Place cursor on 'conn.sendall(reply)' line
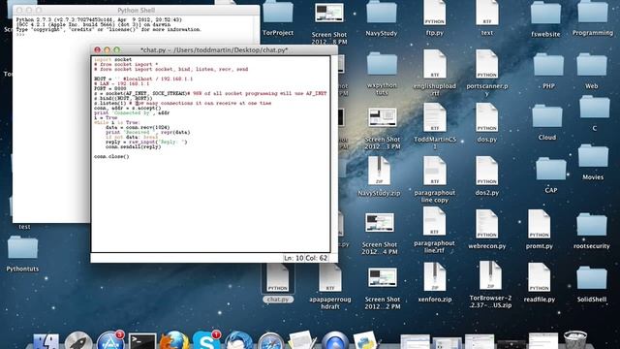 pos(133,146)
